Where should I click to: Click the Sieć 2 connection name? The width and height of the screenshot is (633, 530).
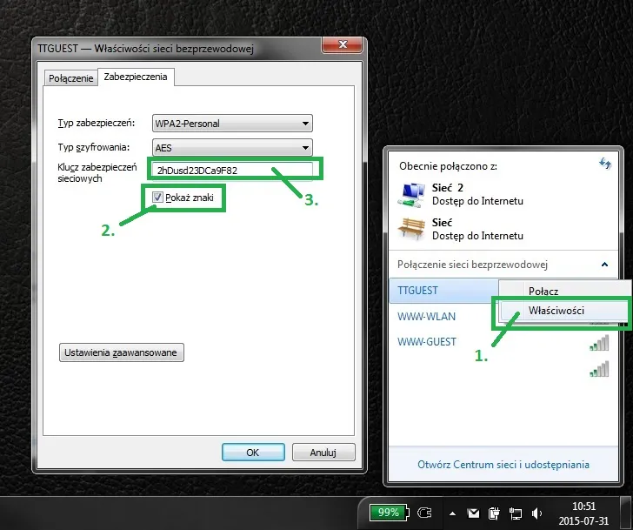(x=447, y=188)
